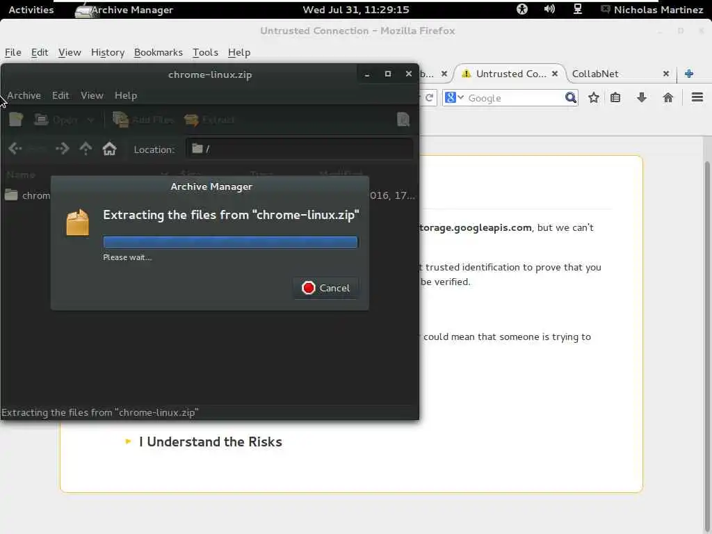
Task: Open the Edit menu in Archive Manager
Action: coord(60,95)
